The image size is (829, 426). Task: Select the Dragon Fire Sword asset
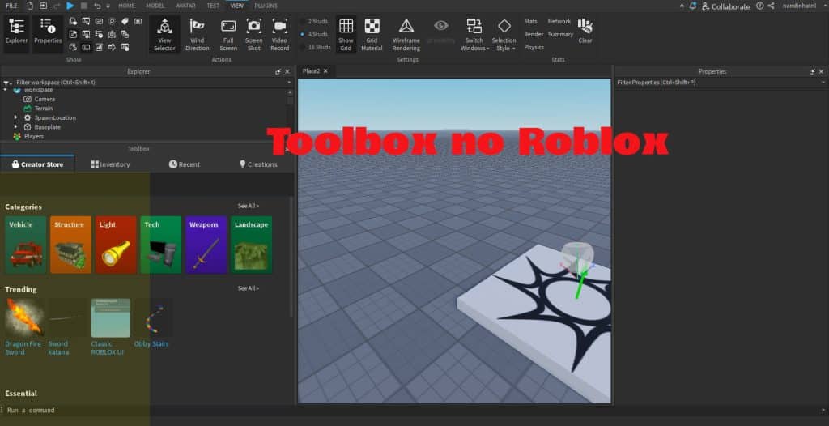click(x=24, y=326)
